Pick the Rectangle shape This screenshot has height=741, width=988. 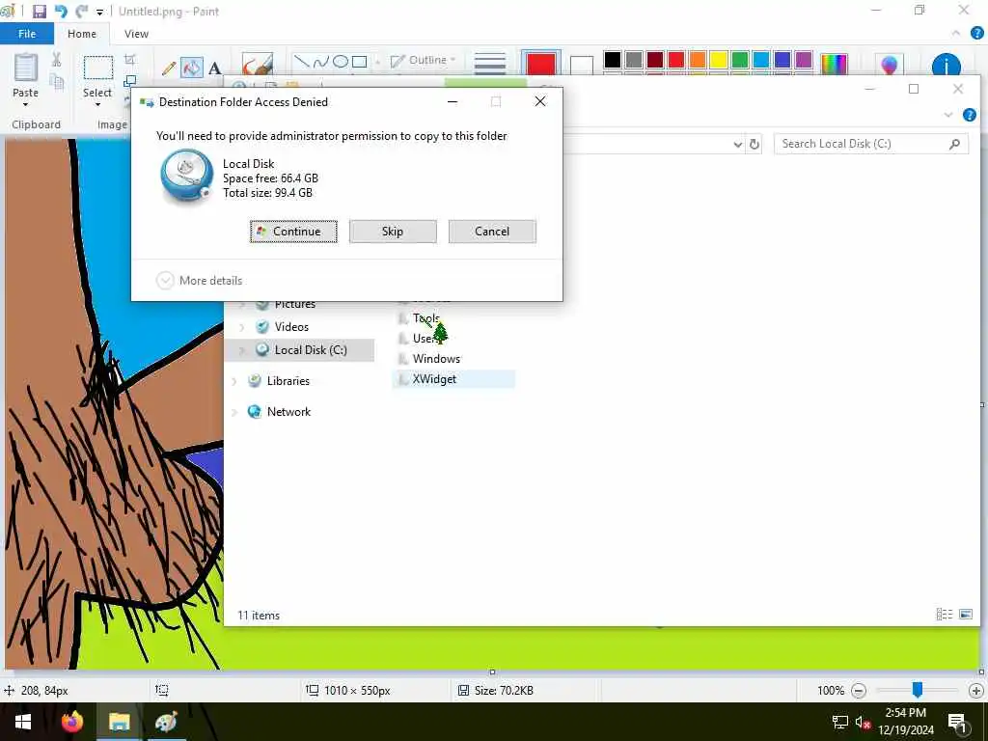(x=359, y=61)
